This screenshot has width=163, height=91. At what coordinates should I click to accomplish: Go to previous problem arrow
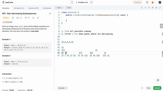tap(72, 2)
